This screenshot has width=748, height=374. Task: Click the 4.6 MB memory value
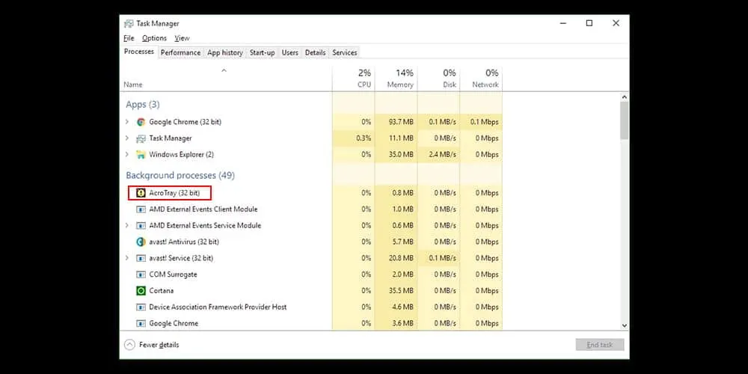[402, 307]
